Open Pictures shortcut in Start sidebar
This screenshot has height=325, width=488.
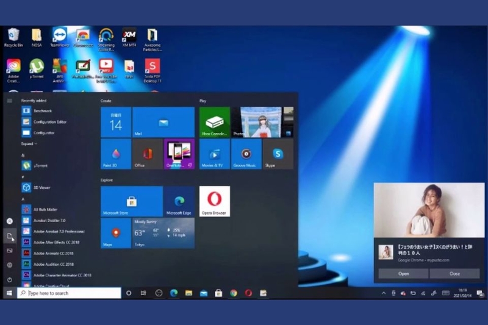10,251
